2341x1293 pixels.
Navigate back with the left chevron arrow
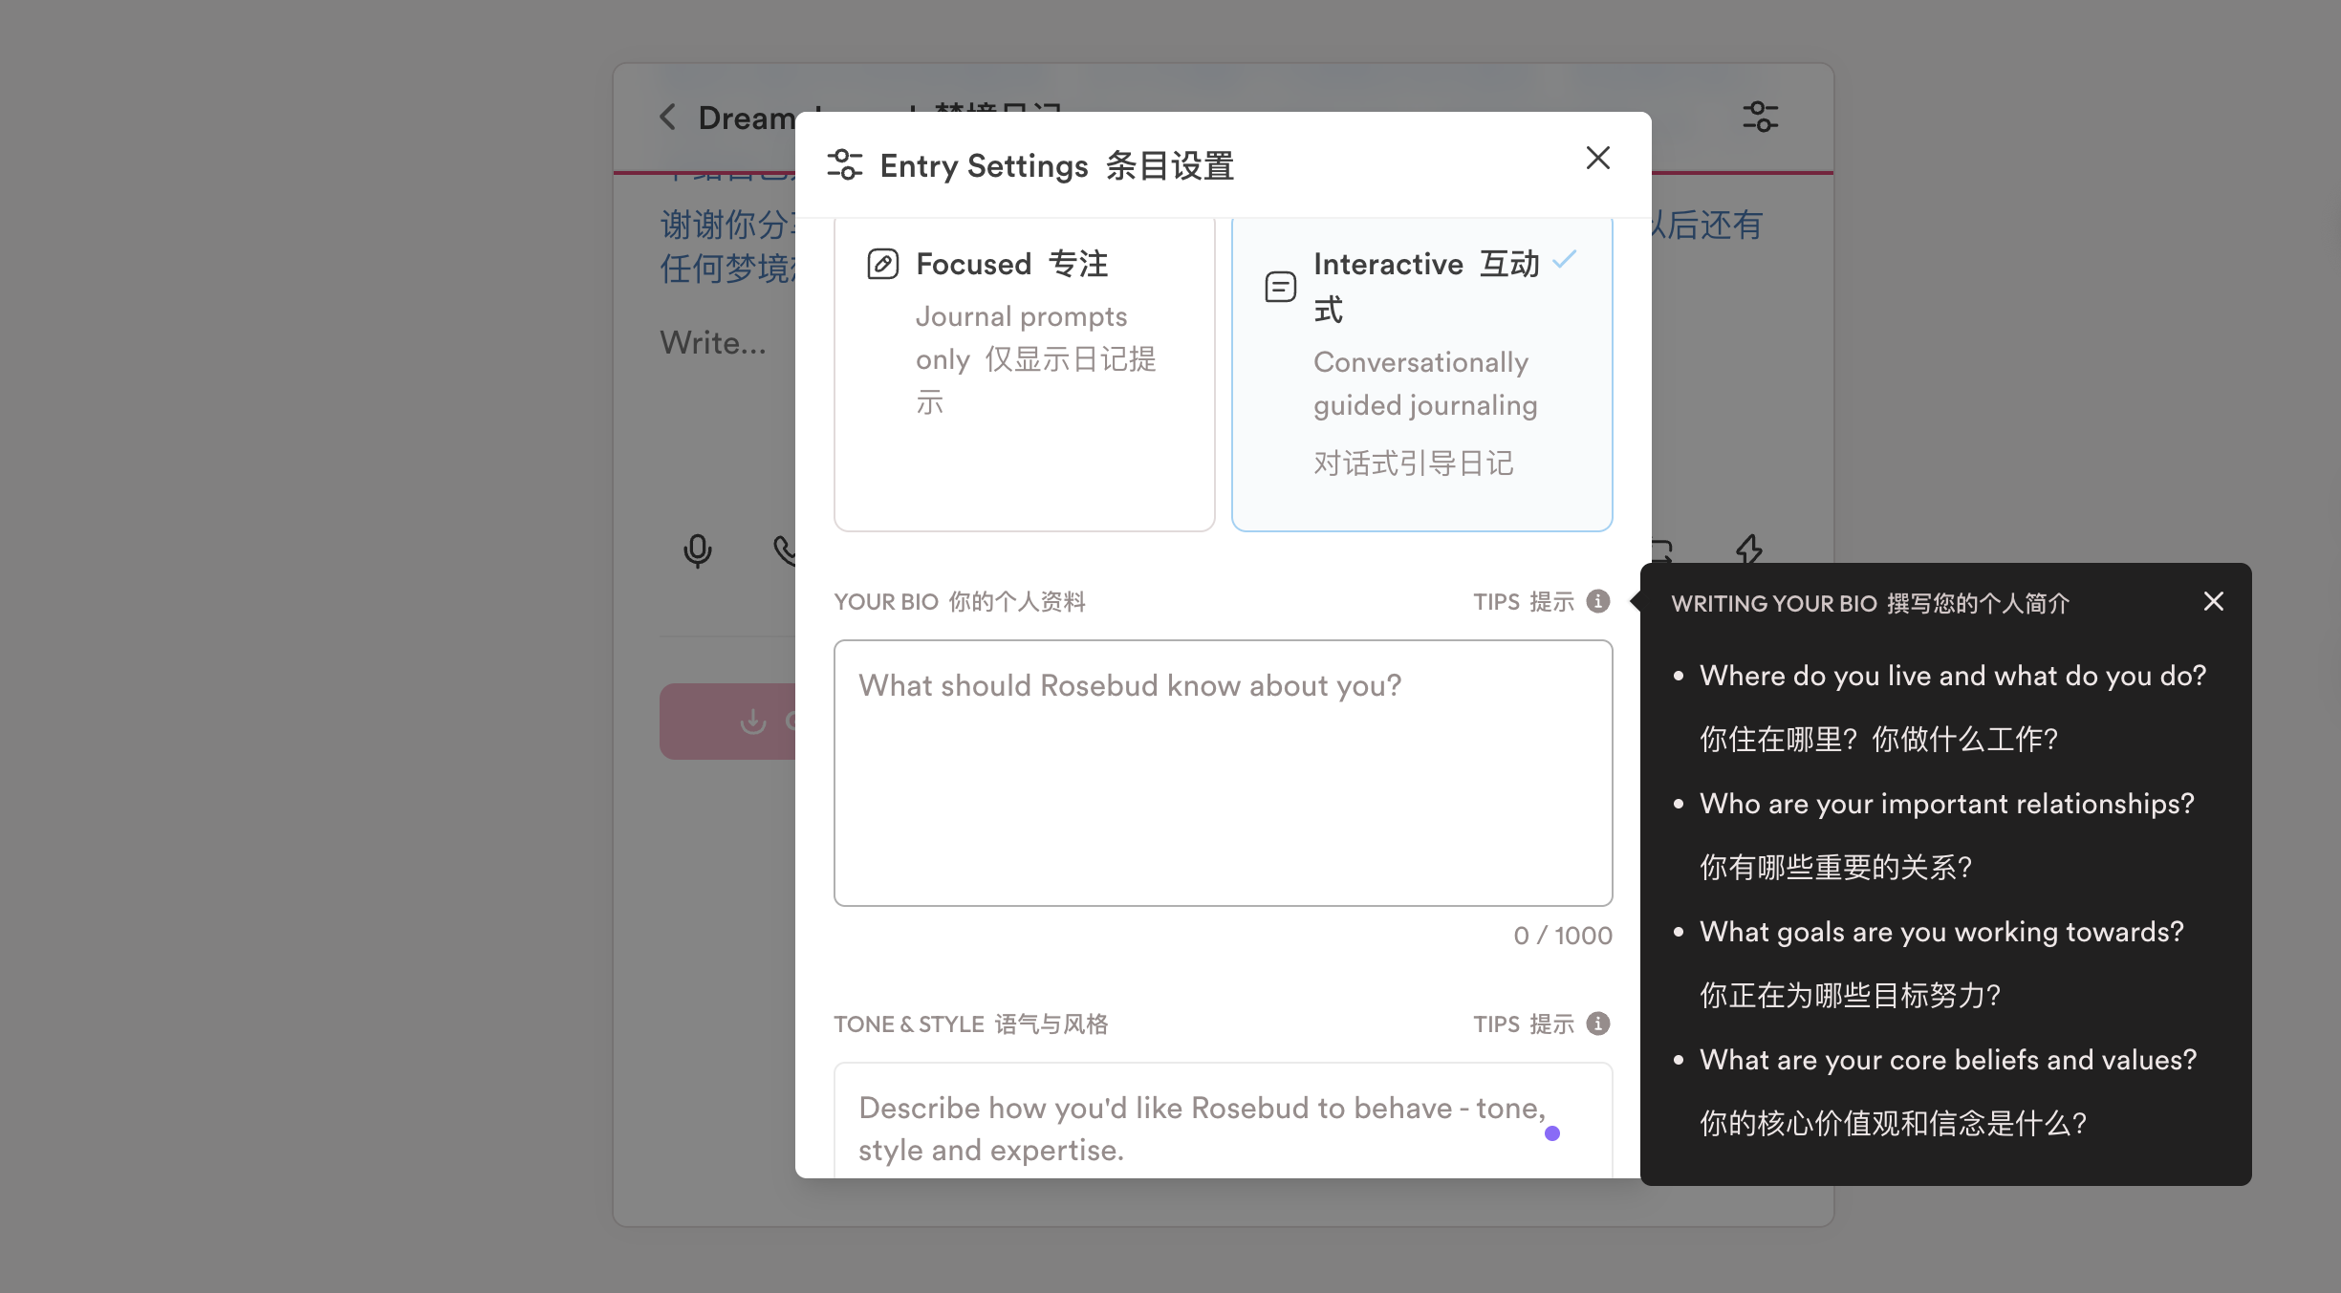[x=667, y=116]
